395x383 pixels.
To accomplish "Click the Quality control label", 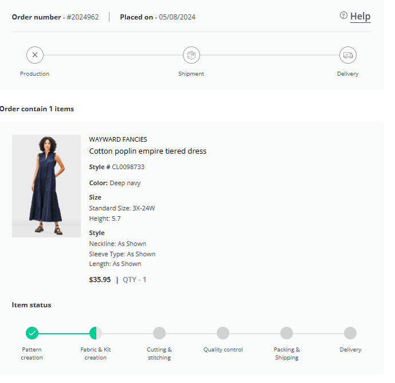I will point(223,350).
